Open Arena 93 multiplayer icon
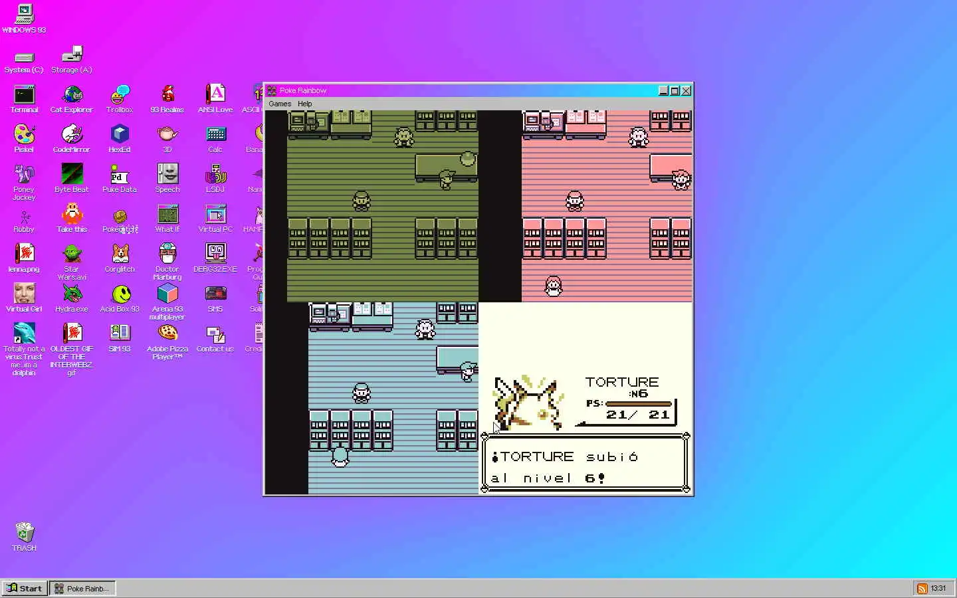The image size is (957, 598). 167,302
